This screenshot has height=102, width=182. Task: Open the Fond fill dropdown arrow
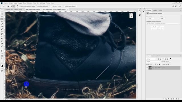click(170, 64)
